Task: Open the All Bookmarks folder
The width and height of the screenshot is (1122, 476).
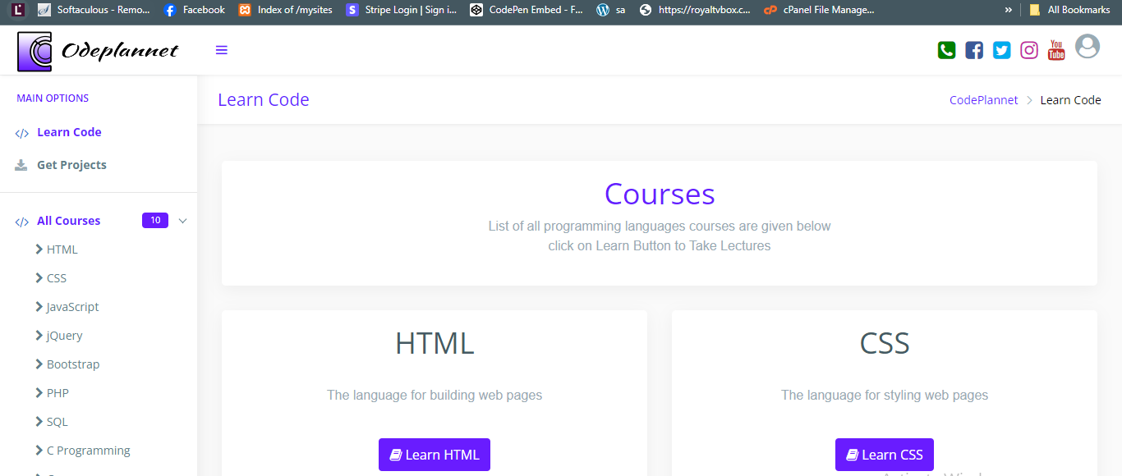Action: (1069, 10)
